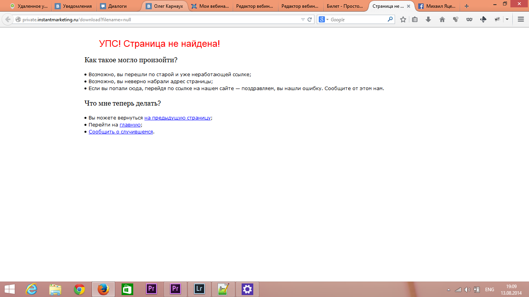Click the "Сообщить о случившемся" link
Viewport: 529px width, 297px height.
coord(120,132)
